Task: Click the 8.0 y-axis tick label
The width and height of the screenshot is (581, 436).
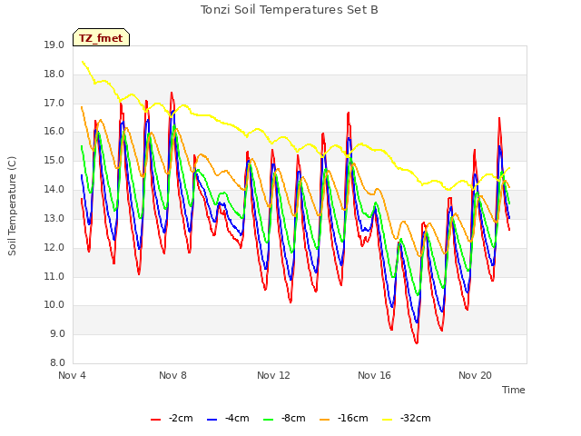Action: point(56,362)
